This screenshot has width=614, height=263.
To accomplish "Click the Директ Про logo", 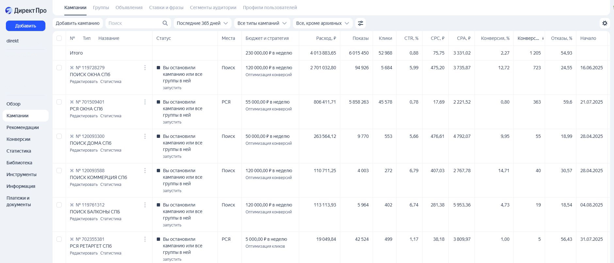I will [26, 10].
